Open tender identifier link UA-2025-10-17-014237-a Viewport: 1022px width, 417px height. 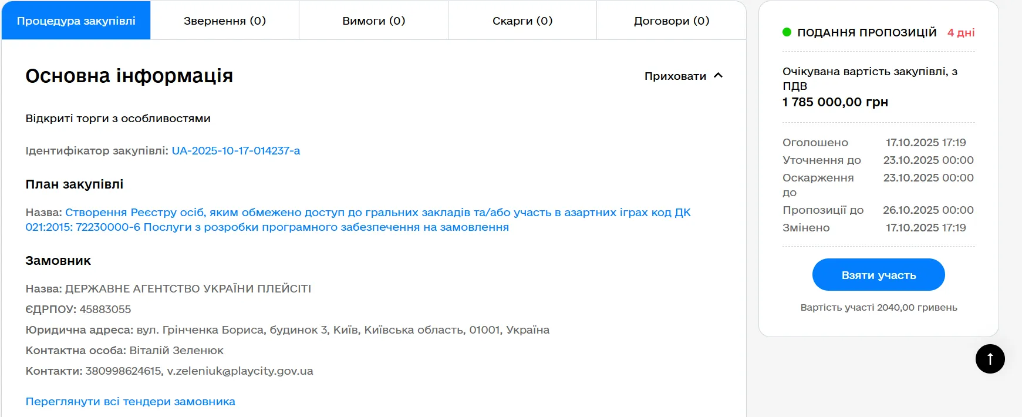tap(236, 151)
